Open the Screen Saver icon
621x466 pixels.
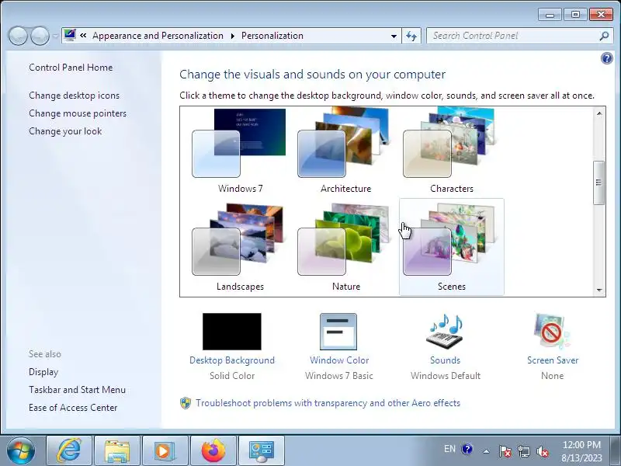tap(552, 332)
